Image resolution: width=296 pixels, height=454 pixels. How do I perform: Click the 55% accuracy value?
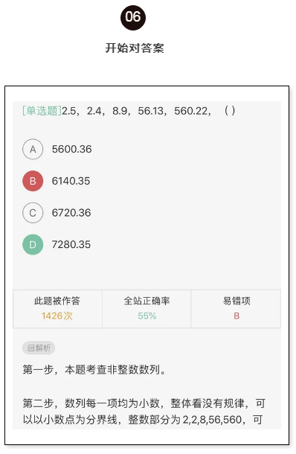[x=147, y=316]
